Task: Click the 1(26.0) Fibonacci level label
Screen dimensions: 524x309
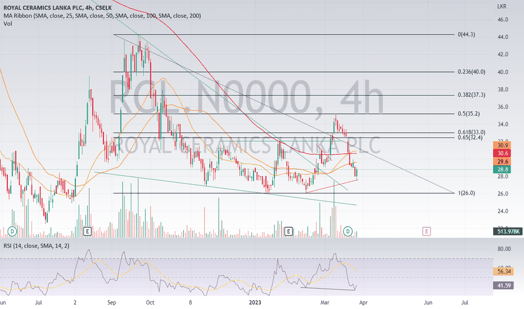Action: pos(467,193)
